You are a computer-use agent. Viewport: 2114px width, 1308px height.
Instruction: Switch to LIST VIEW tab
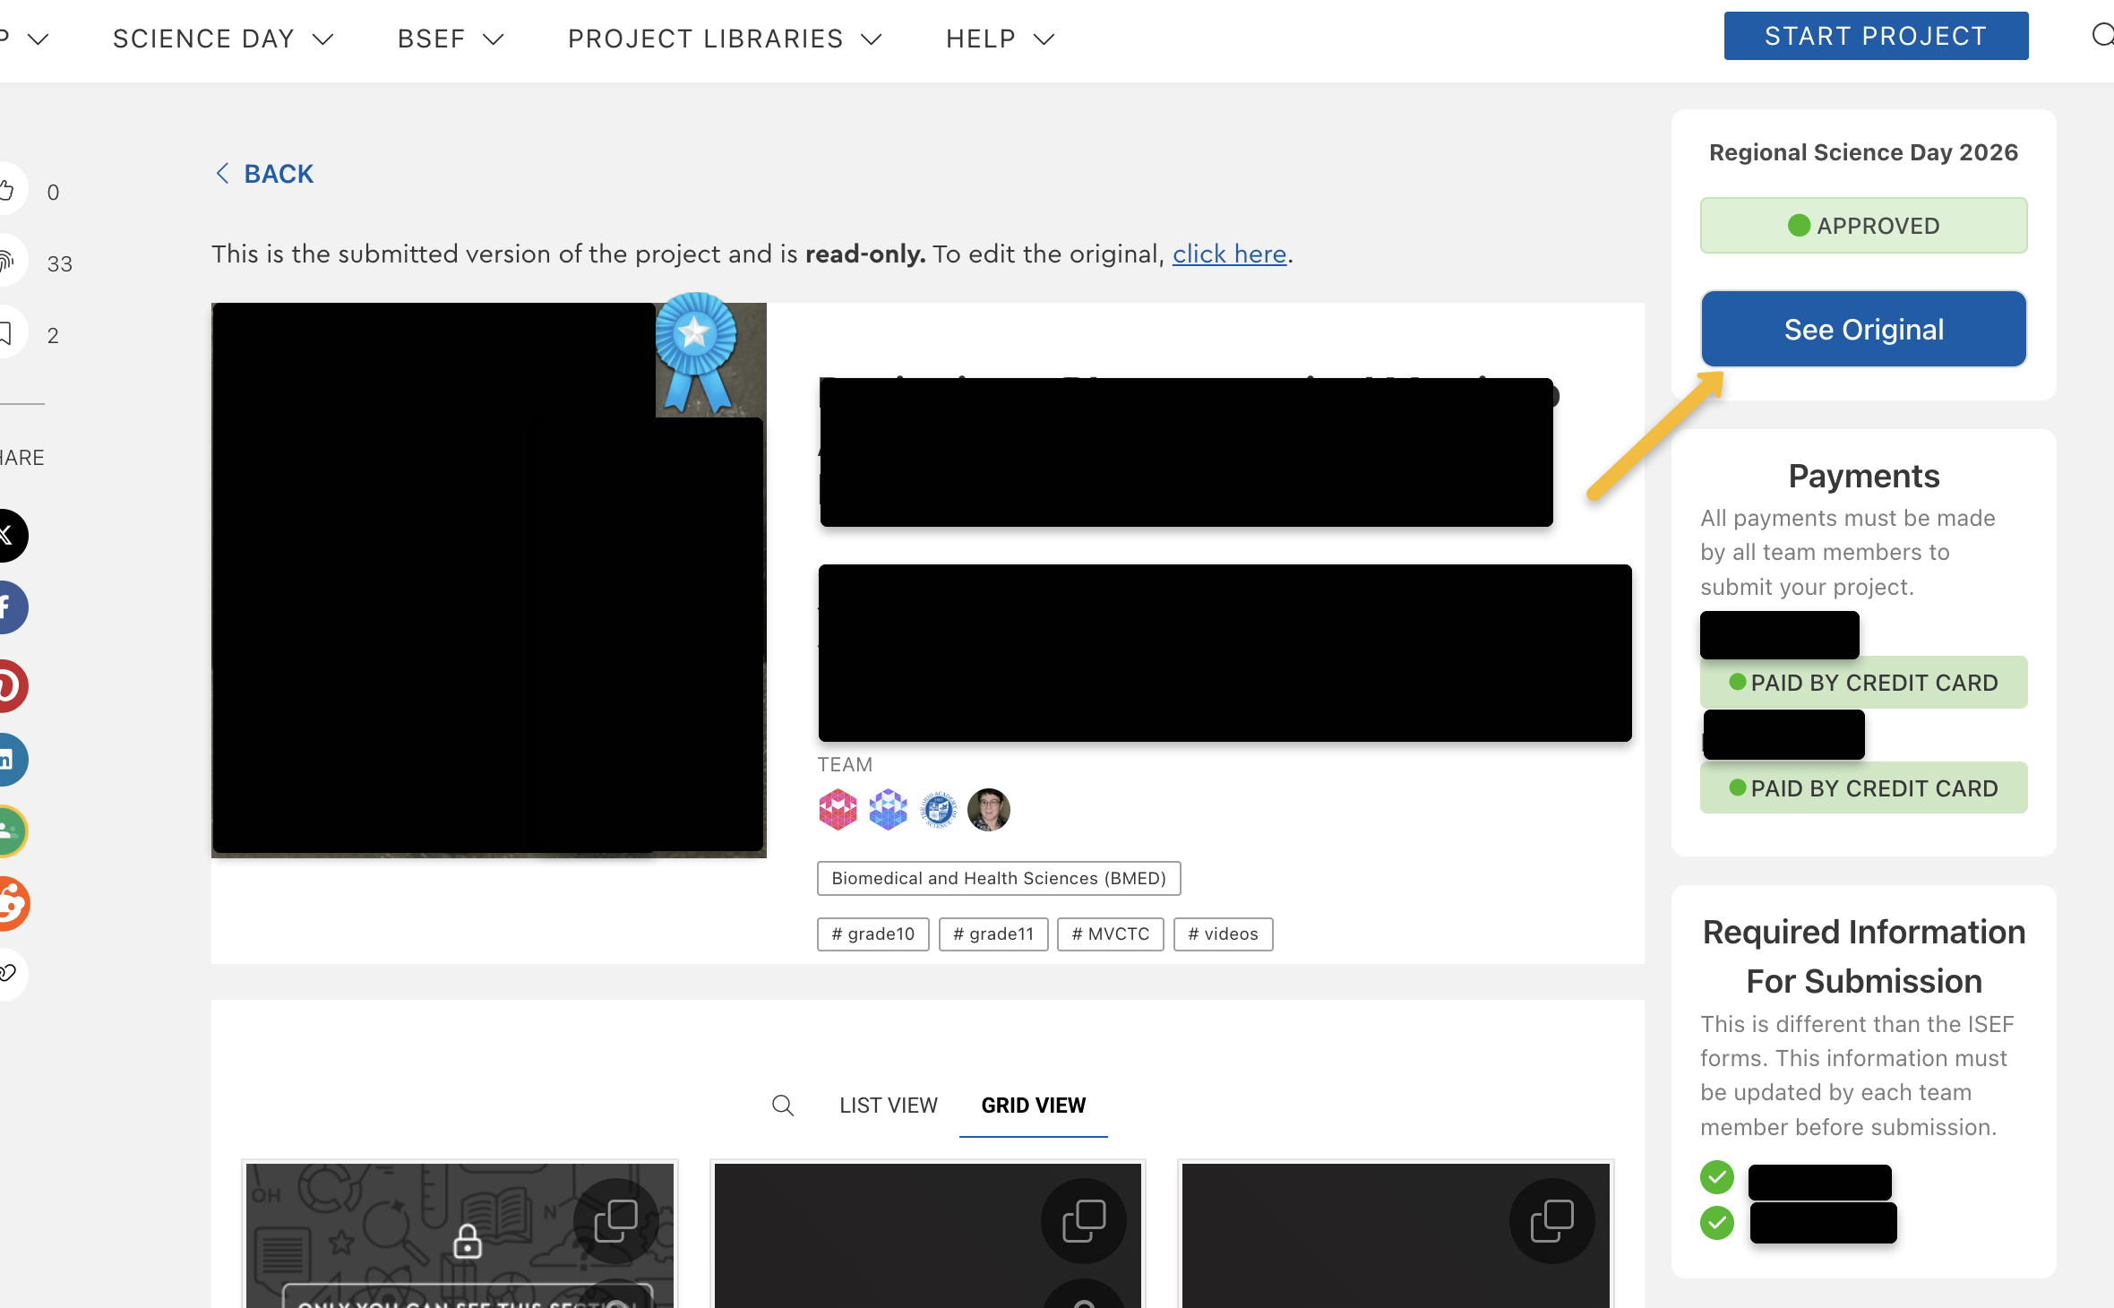pos(888,1106)
